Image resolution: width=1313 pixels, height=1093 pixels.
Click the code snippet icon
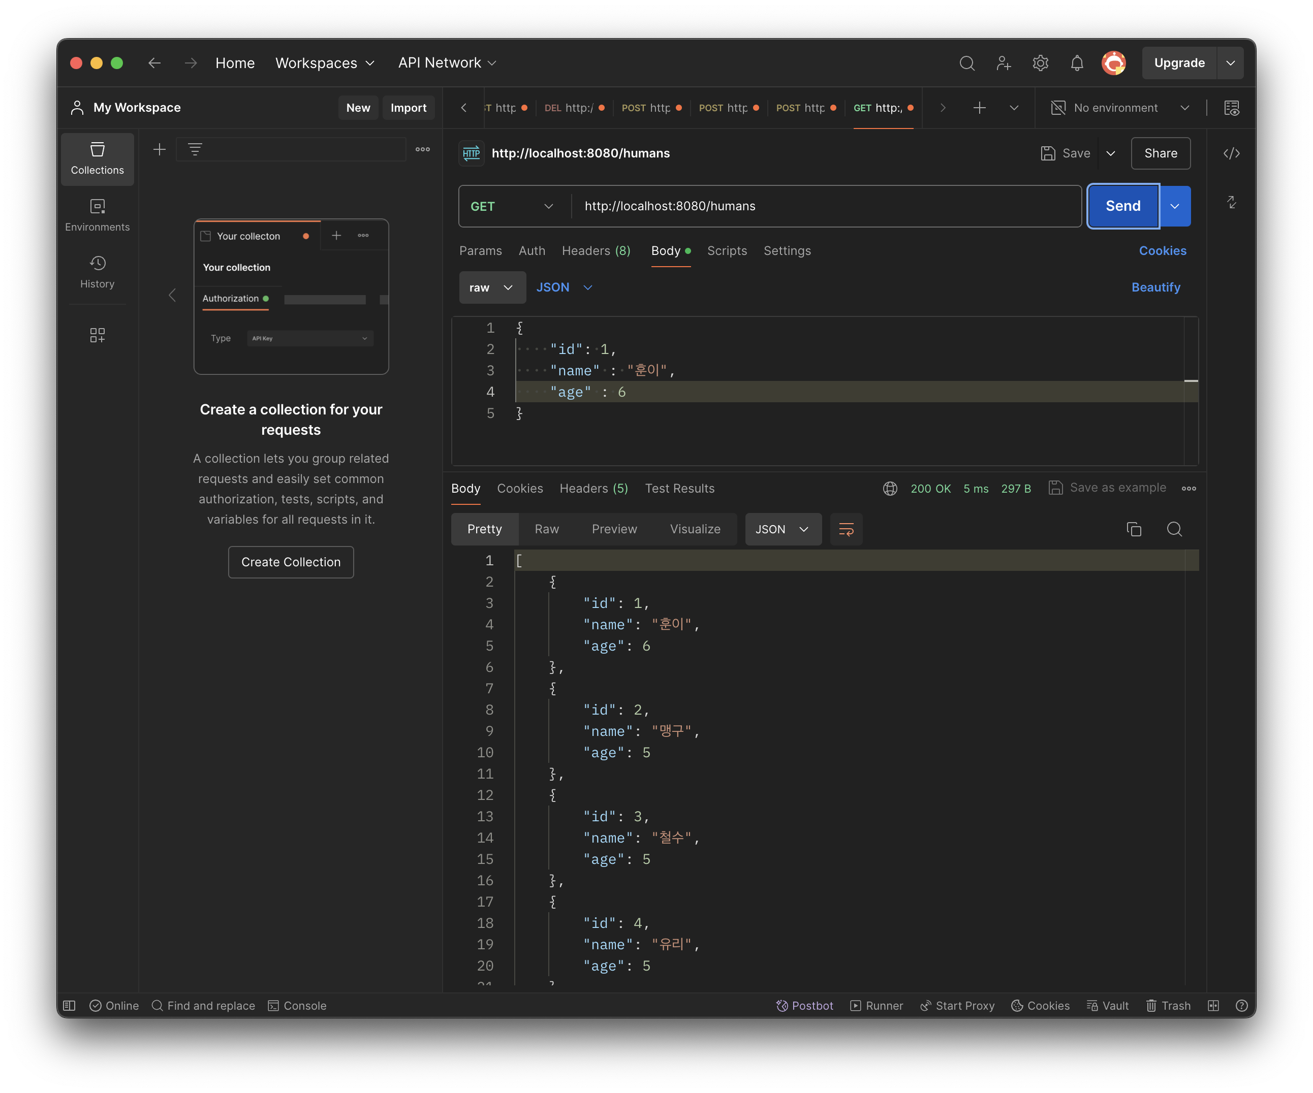1231,154
